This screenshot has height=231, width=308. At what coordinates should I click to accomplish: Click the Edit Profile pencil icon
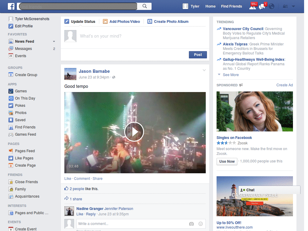[11, 26]
